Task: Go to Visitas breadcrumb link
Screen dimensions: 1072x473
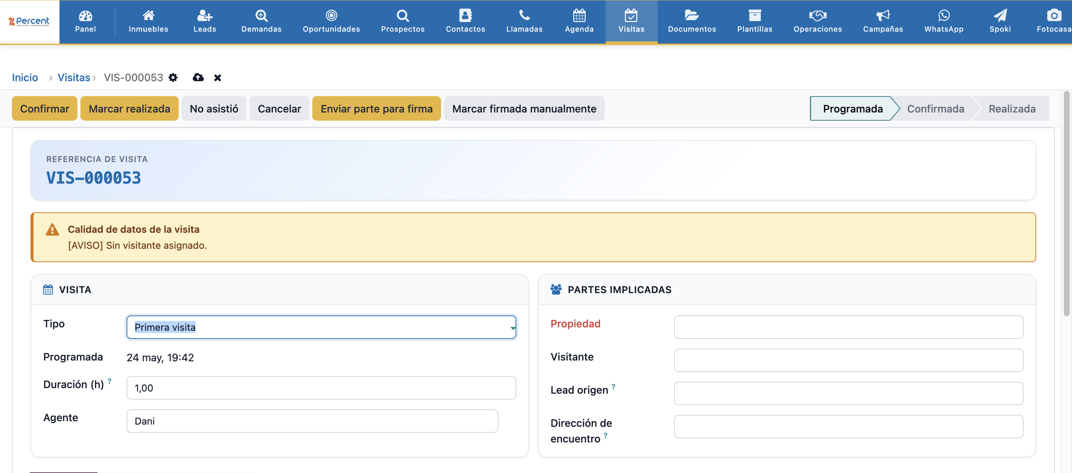Action: (74, 77)
